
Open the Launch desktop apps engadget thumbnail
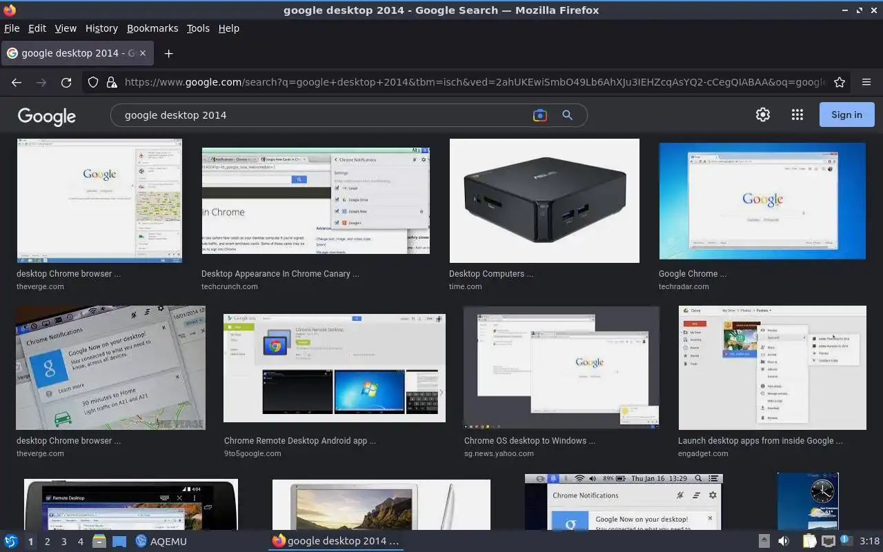[x=773, y=368]
